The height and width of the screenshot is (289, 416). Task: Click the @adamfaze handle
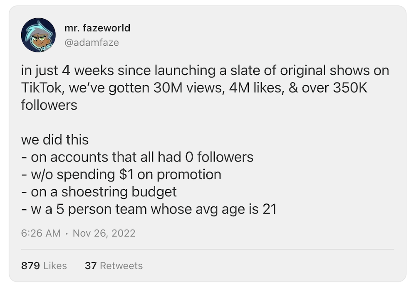[x=92, y=42]
